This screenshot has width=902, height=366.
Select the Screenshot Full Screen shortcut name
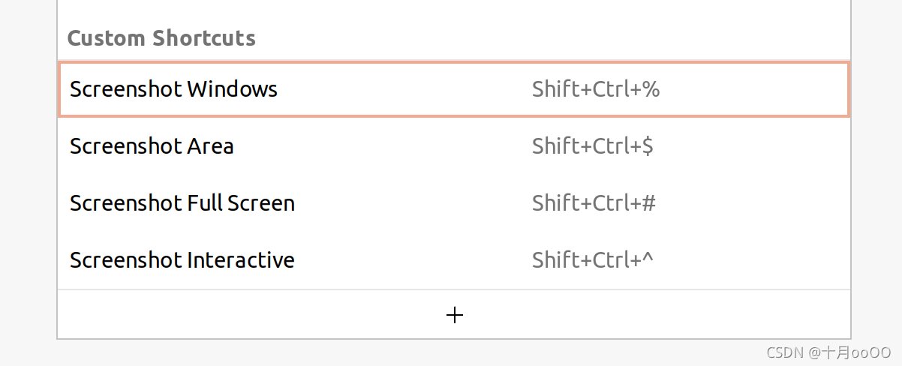(182, 203)
